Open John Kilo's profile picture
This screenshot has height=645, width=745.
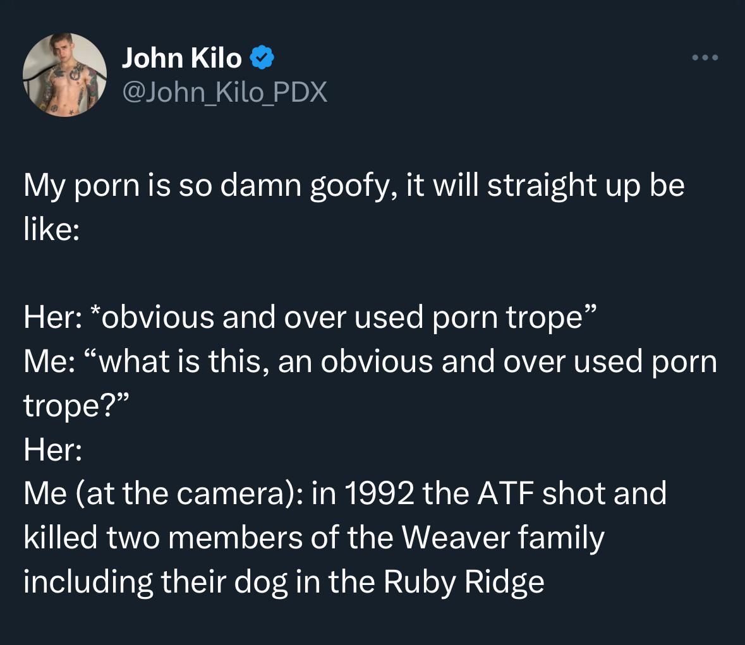[x=64, y=75]
